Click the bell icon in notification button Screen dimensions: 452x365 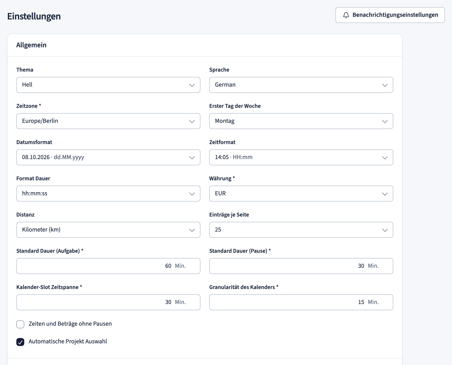346,15
